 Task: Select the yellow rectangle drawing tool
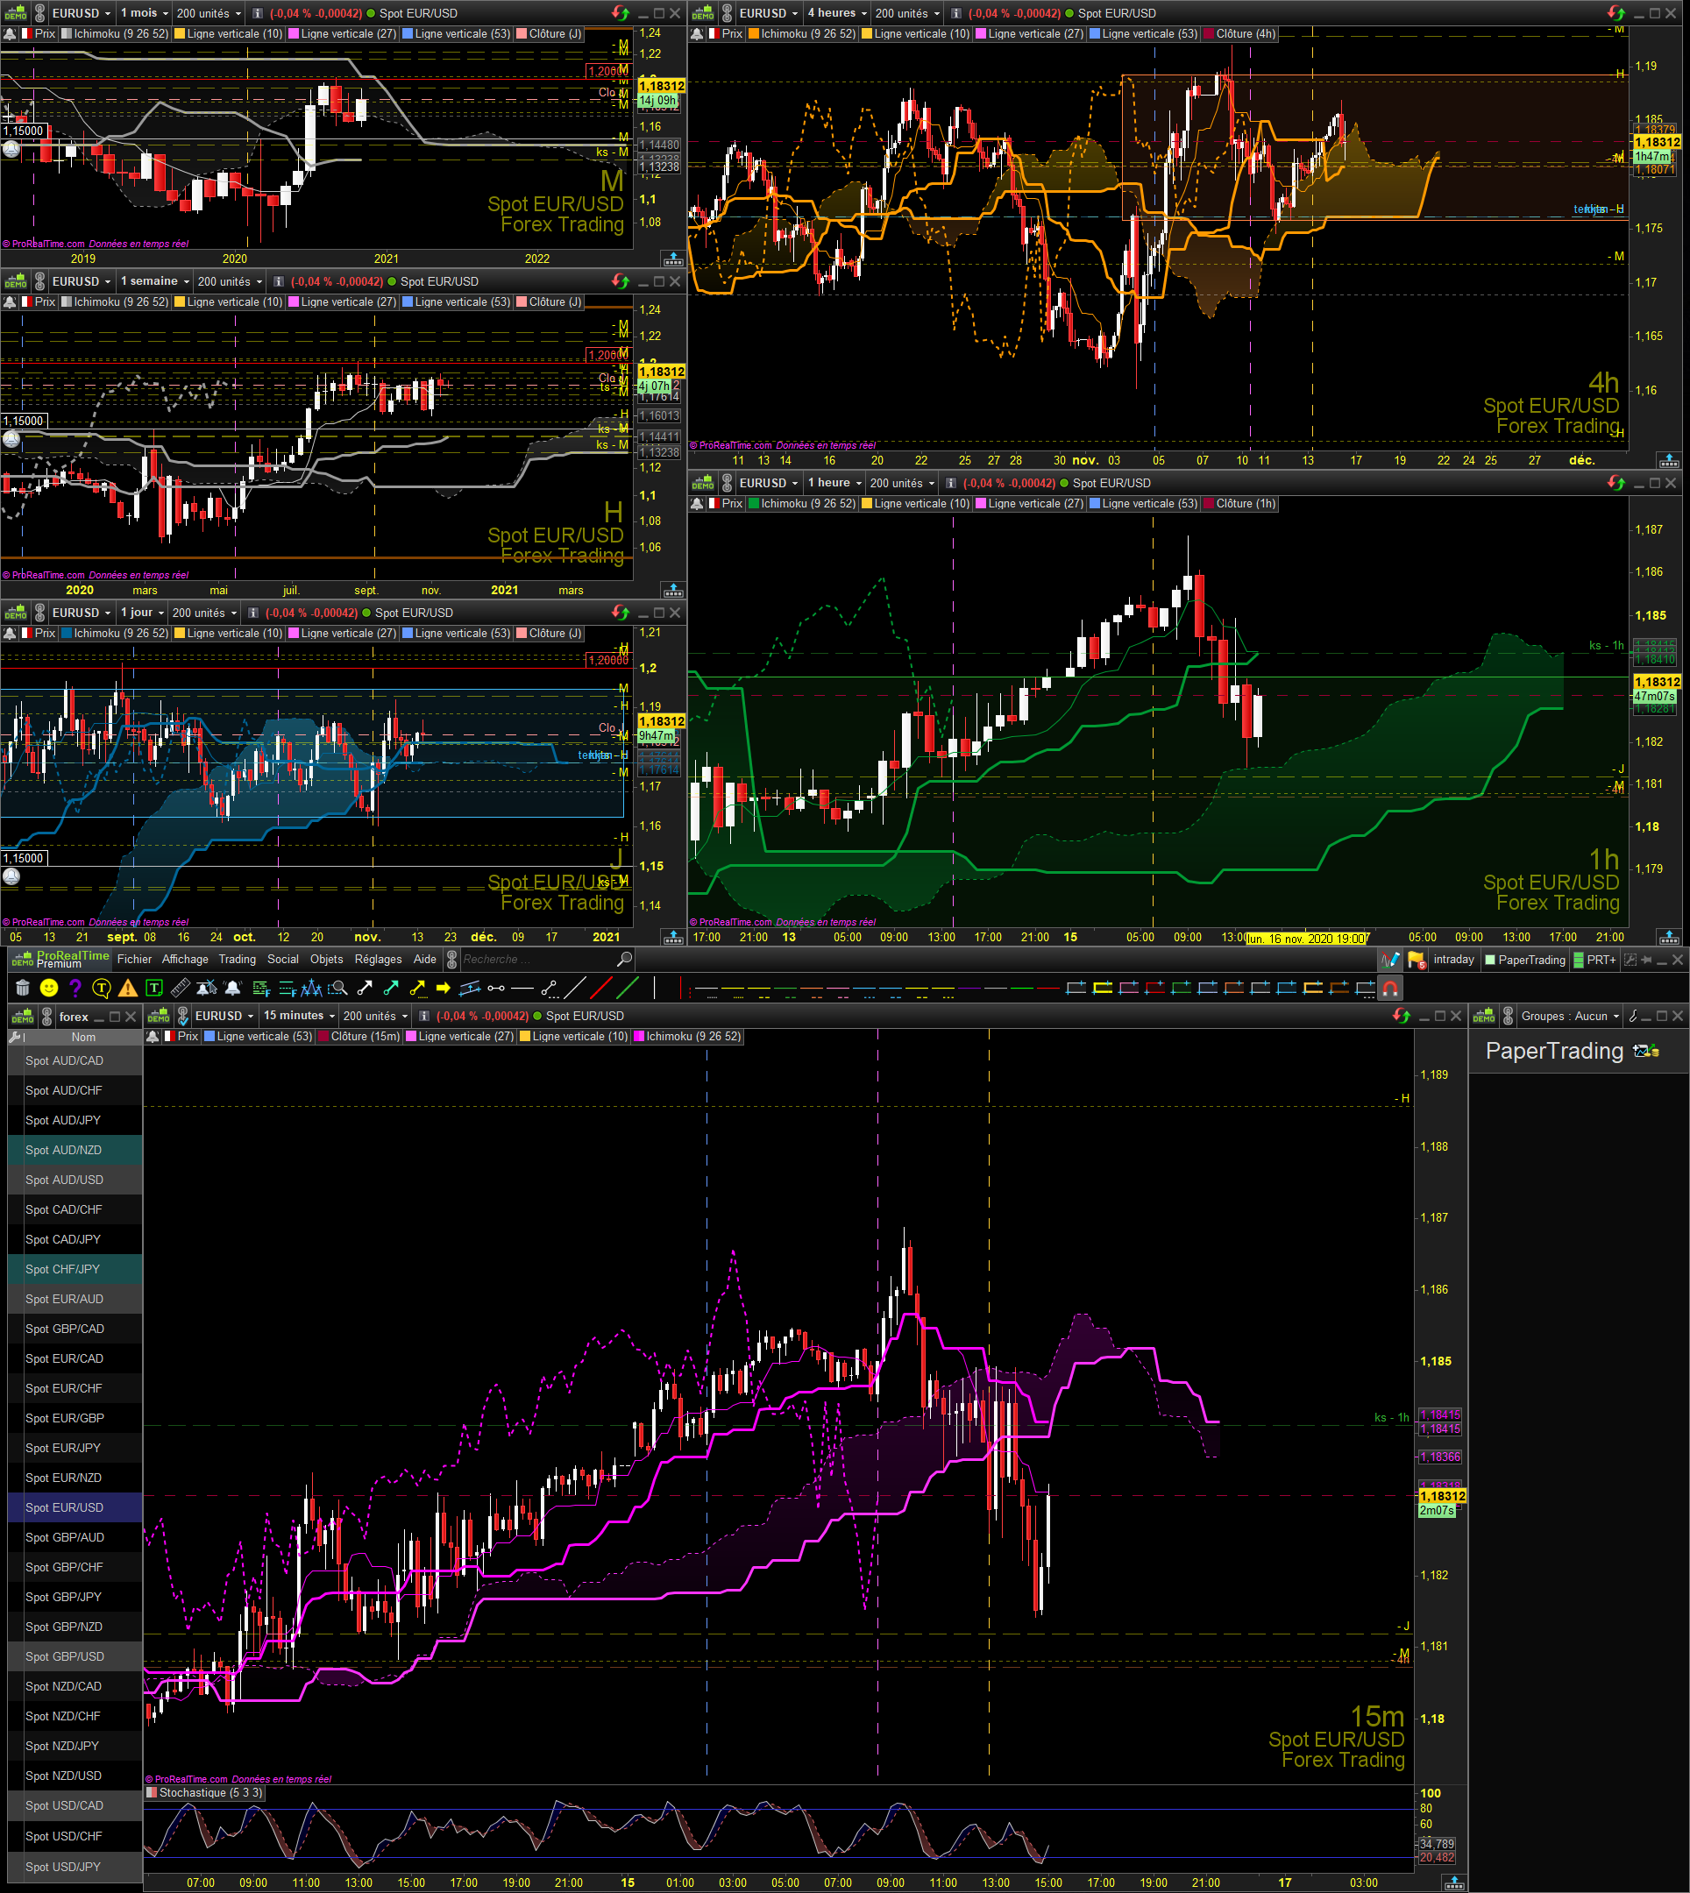[1102, 988]
